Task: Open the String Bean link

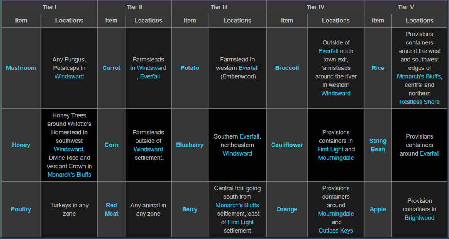Action: click(x=378, y=145)
